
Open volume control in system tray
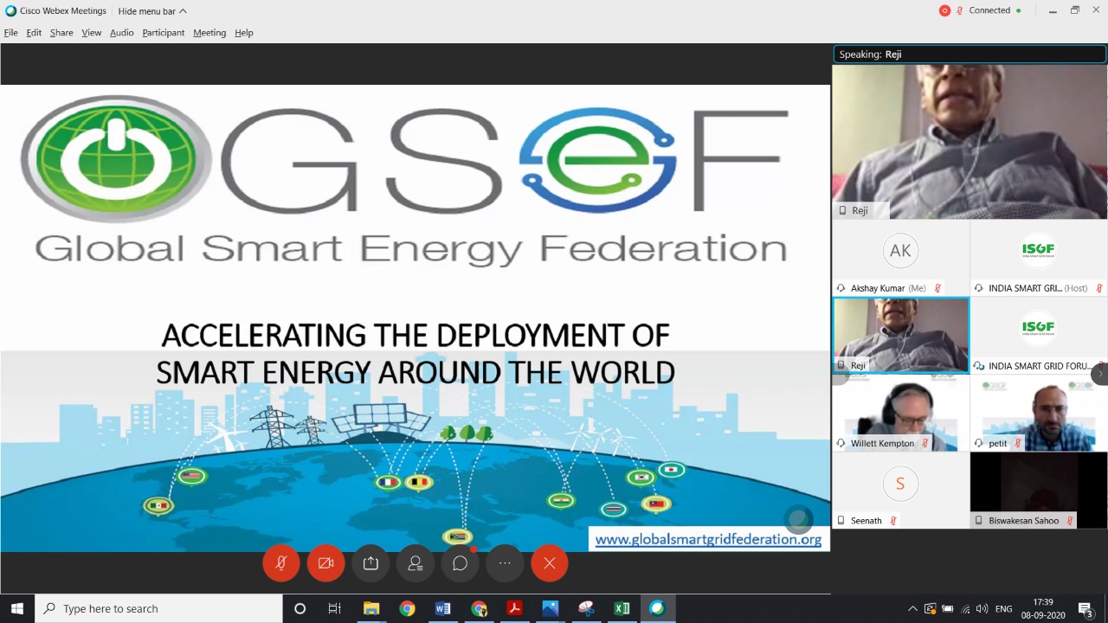(982, 608)
